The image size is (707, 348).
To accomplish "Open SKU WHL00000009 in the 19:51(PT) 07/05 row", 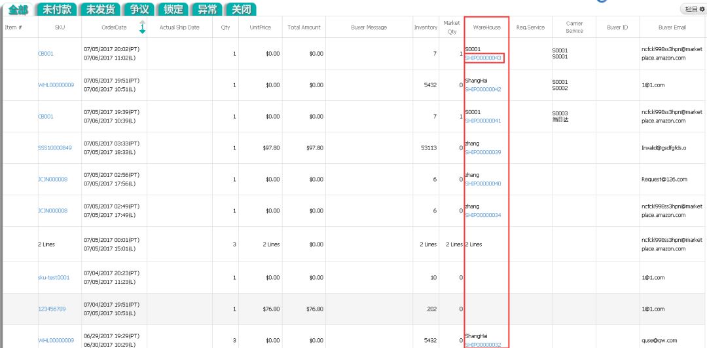I will click(x=56, y=85).
